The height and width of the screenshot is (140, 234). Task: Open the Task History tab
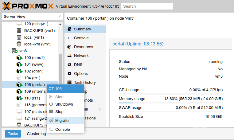[85, 82]
